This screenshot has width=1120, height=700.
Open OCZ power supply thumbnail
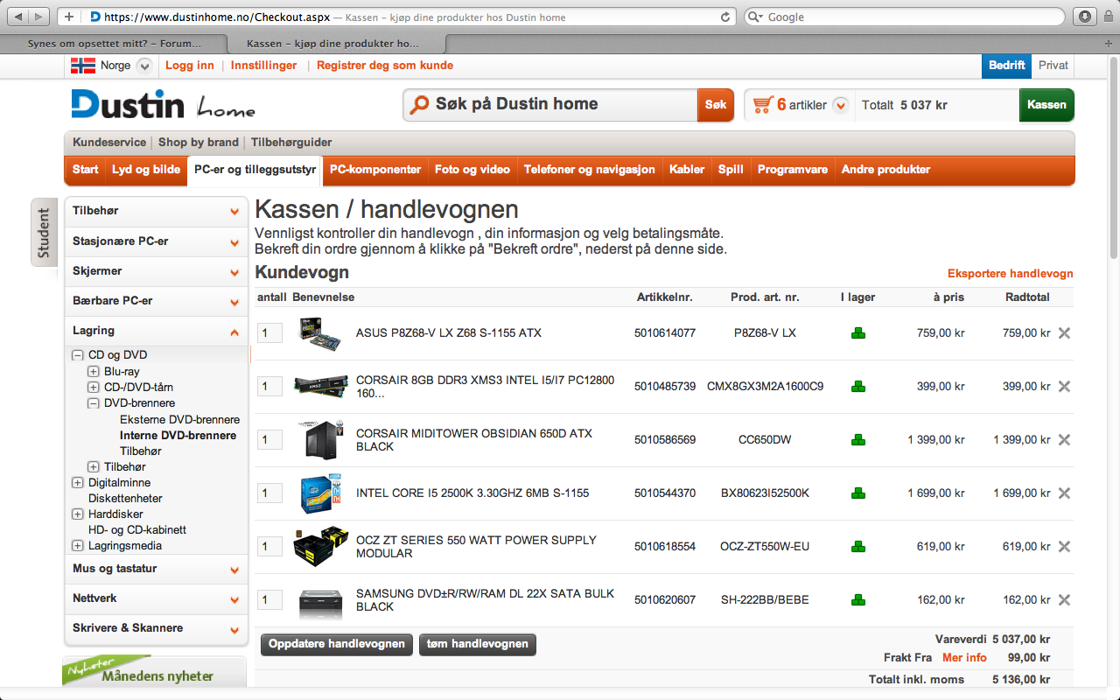(x=320, y=546)
